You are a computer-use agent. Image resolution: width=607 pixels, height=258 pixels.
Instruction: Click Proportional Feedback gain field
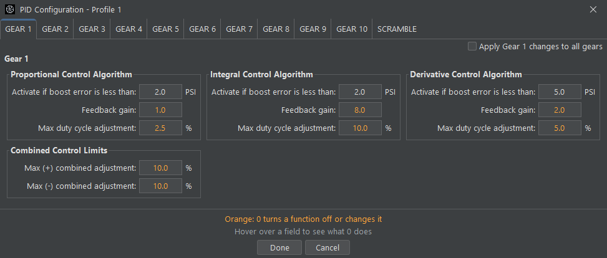tap(160, 110)
